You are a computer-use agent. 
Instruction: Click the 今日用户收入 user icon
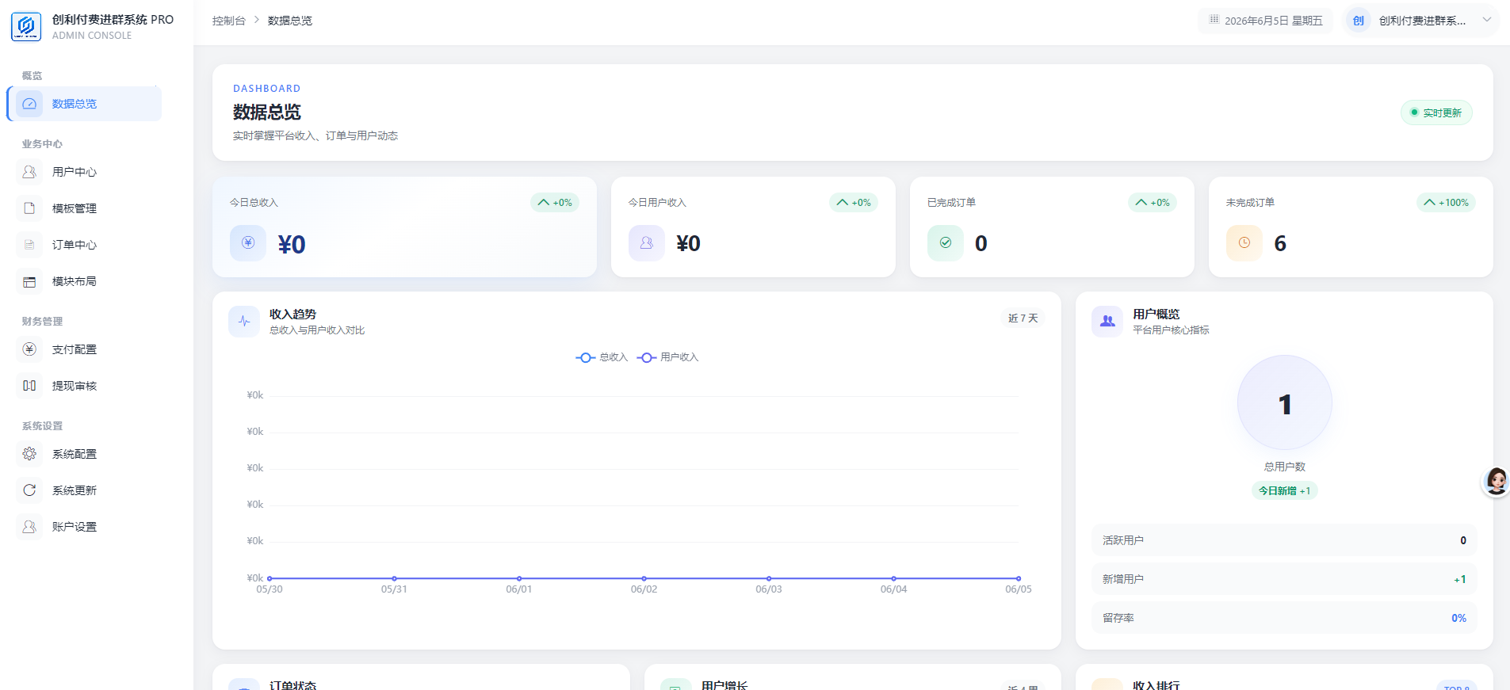(x=647, y=243)
